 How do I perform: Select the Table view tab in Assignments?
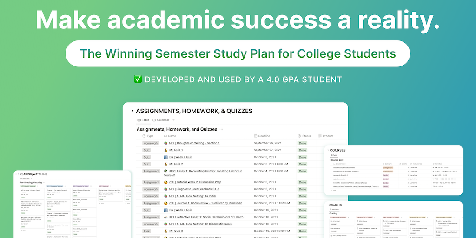coord(143,120)
